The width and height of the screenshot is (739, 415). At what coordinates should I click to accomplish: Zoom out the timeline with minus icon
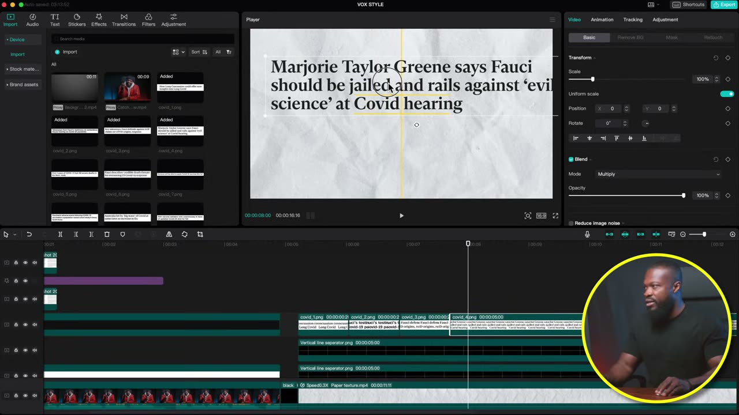(683, 235)
